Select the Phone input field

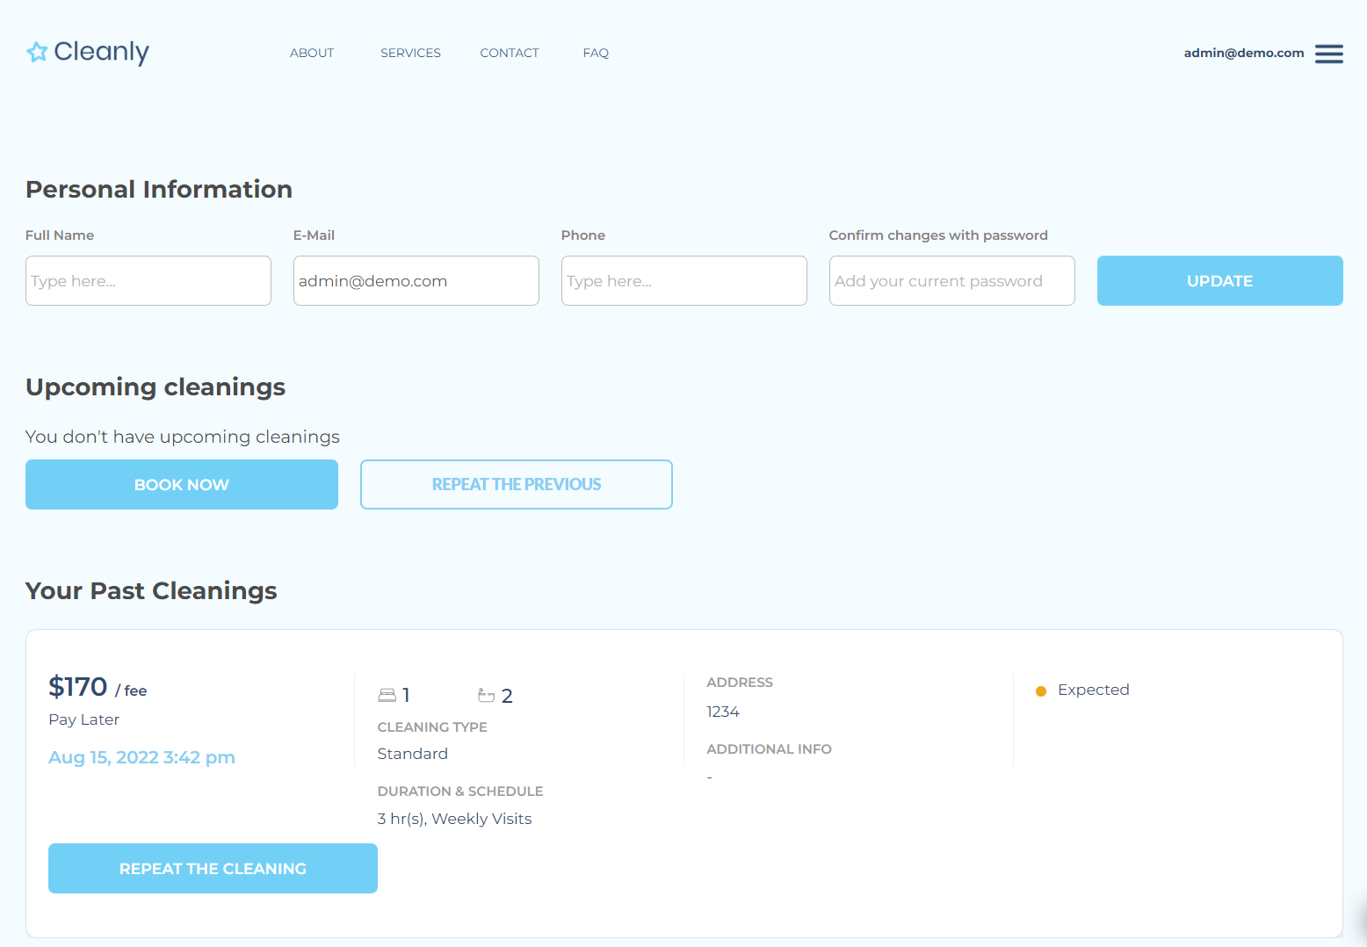(x=684, y=281)
